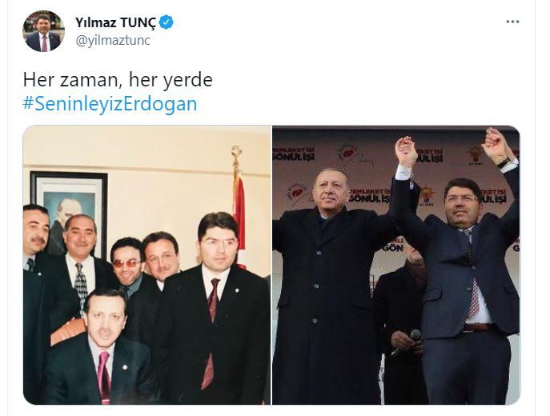Click the clasped raised hands in right photo
This screenshot has width=550, height=416.
click(x=406, y=151)
